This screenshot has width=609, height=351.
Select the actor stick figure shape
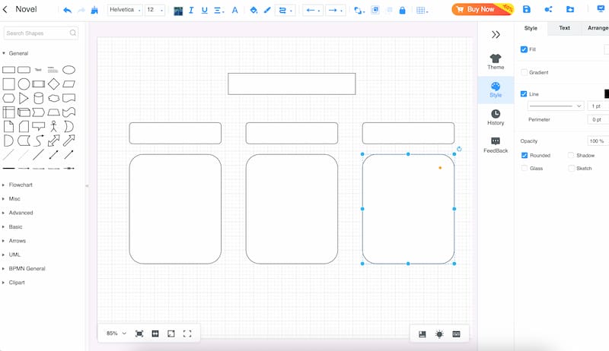(x=53, y=126)
